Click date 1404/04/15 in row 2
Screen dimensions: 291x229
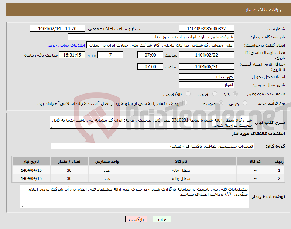(x=31, y=178)
